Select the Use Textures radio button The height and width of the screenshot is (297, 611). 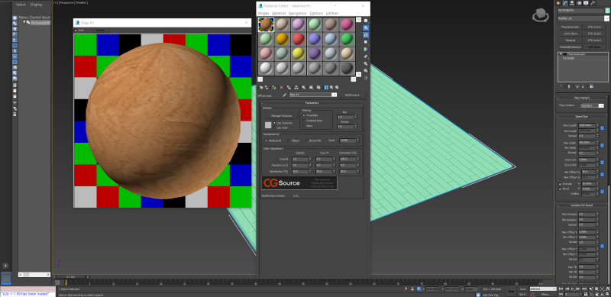[x=274, y=123]
